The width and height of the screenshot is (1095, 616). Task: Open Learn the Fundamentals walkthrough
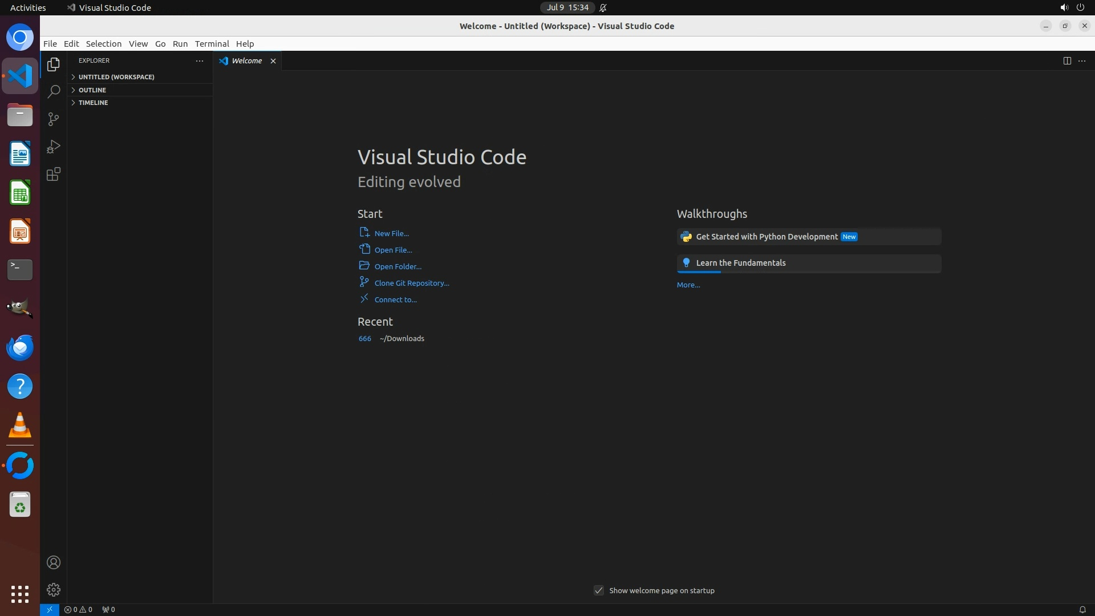(x=741, y=263)
